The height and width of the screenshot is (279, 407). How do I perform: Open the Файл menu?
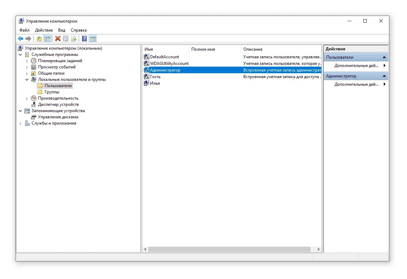(x=24, y=30)
